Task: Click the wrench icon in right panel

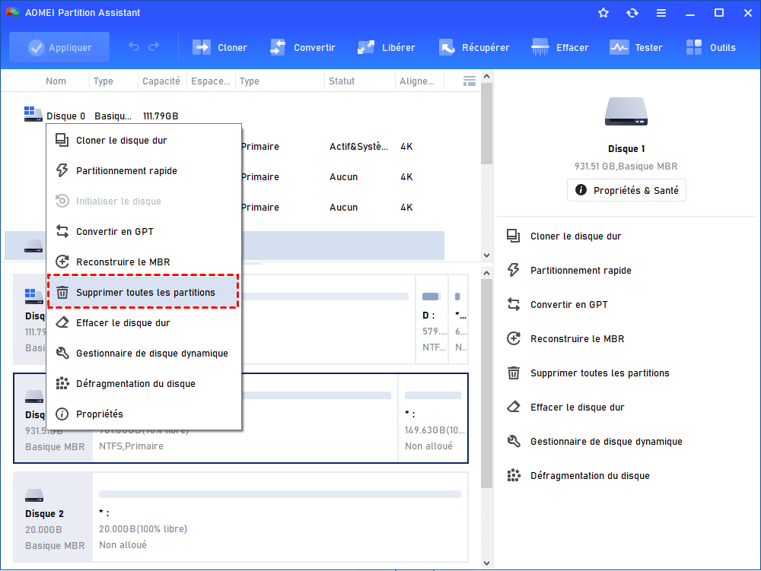Action: (514, 441)
